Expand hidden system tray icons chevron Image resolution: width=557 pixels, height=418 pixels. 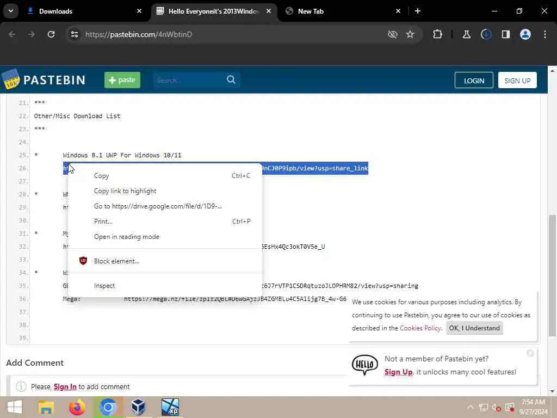click(x=471, y=407)
